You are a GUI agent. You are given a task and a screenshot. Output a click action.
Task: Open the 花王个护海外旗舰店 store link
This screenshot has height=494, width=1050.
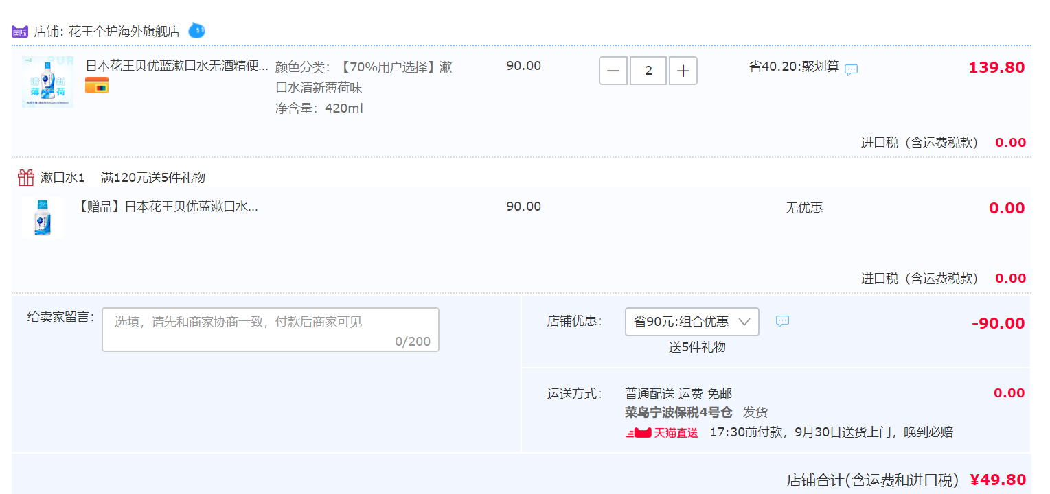[124, 32]
